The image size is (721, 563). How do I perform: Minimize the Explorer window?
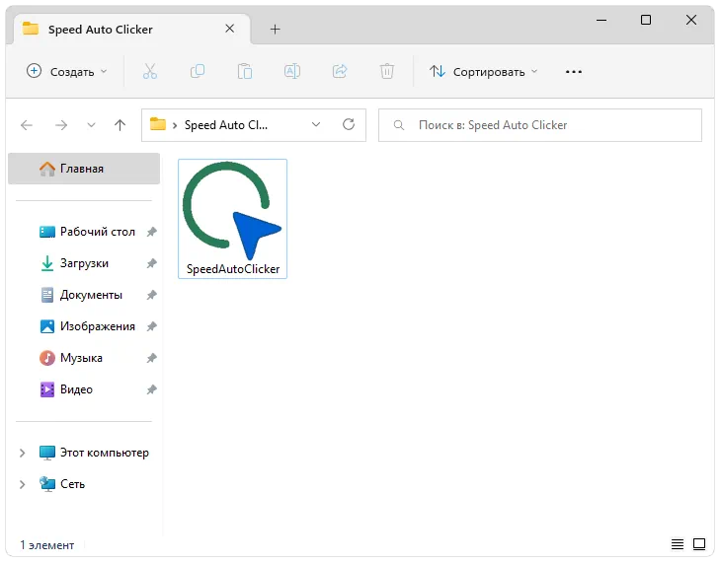(x=601, y=20)
